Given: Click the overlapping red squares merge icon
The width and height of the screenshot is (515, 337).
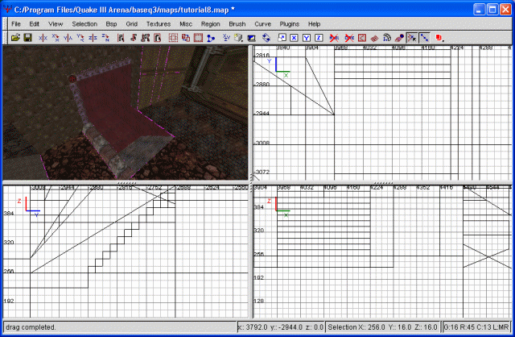Looking at the screenshot, I should (186, 38).
